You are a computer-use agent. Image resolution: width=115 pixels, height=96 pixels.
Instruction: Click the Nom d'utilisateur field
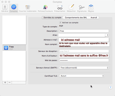tap(84, 56)
